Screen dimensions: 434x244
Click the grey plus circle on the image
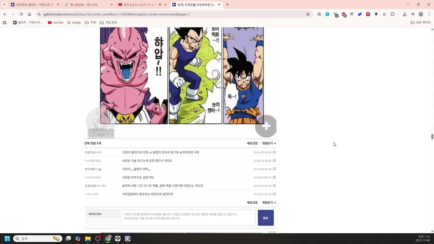[x=266, y=126]
